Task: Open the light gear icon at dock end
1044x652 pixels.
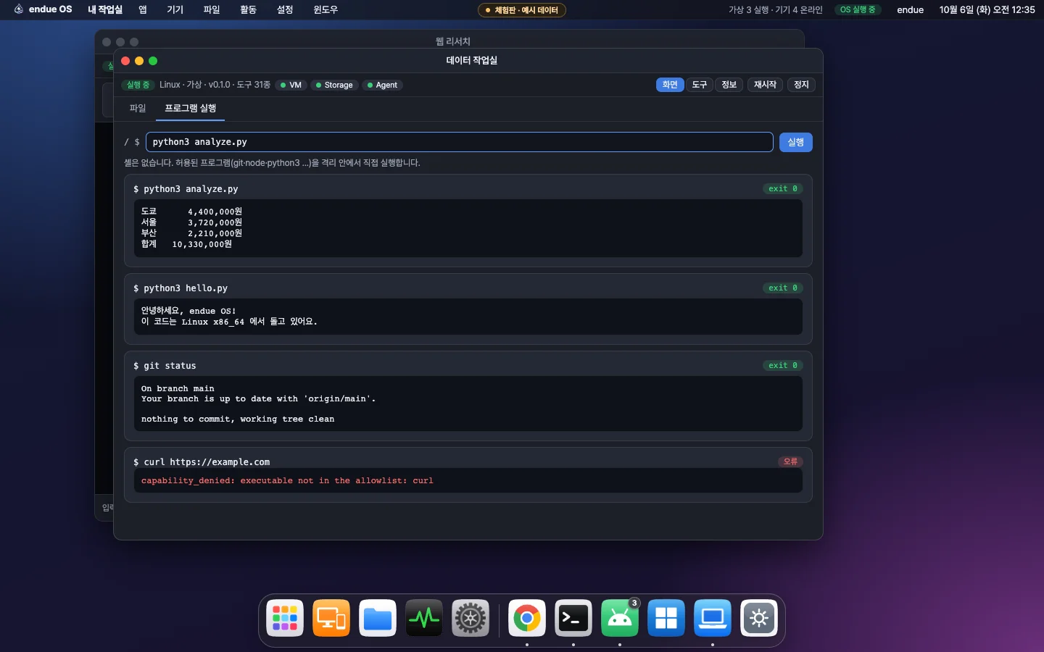Action: tap(759, 618)
